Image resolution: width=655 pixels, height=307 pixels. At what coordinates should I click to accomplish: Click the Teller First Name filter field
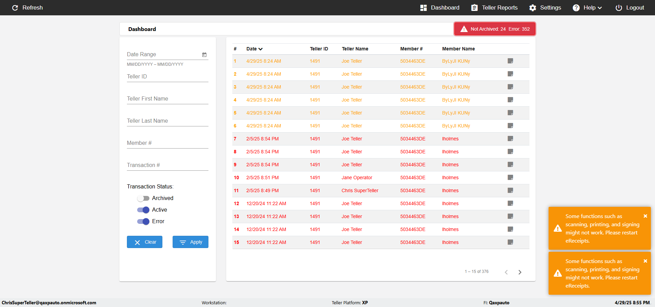click(168, 99)
